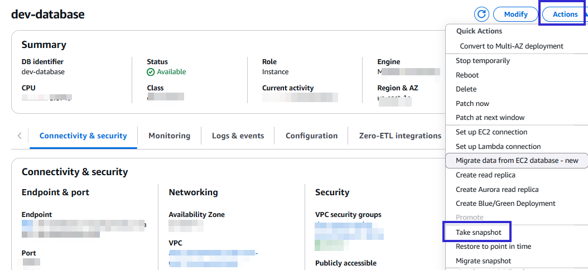
Task: Click the Instance role value
Action: (275, 71)
